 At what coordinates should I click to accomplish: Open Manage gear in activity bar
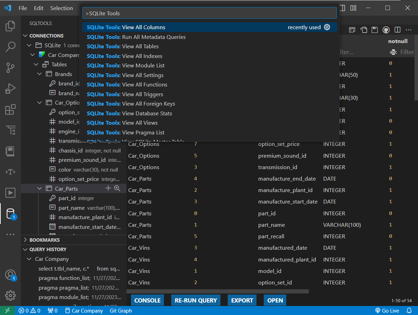click(x=10, y=296)
